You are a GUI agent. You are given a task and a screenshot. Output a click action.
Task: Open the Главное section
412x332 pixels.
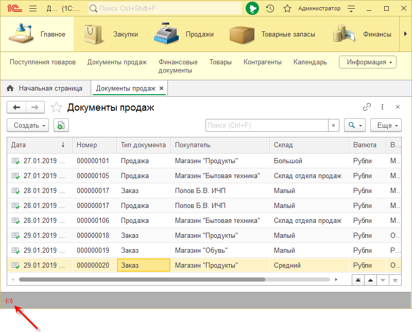coord(37,34)
